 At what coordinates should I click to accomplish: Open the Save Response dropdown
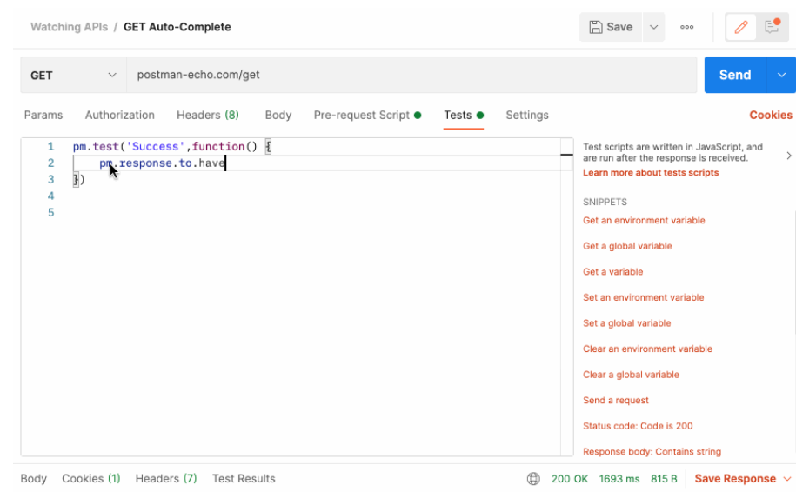743,478
